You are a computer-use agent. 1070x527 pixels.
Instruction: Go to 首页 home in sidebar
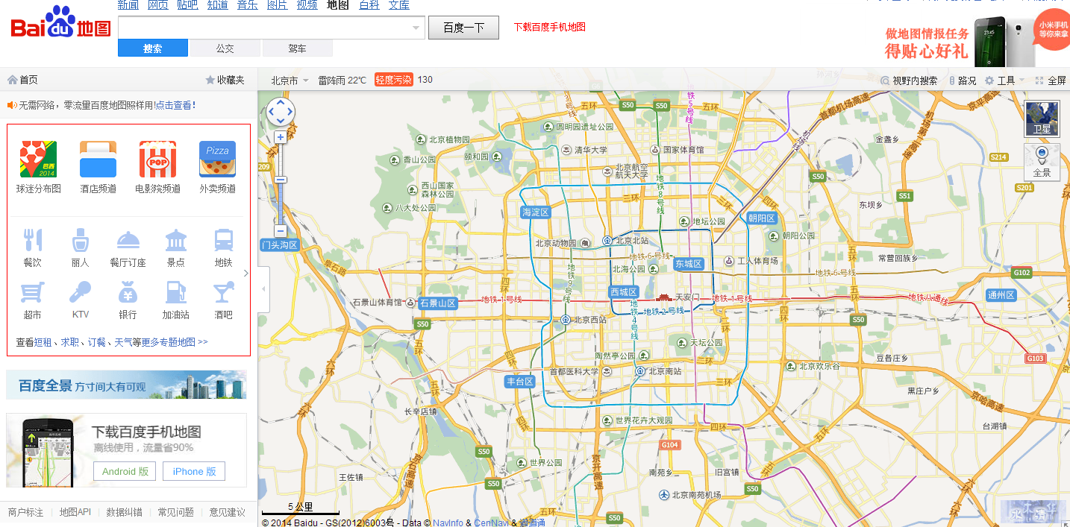pos(22,80)
